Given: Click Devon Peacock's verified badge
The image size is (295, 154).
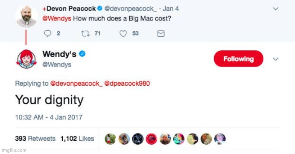Looking at the screenshot, I should point(100,8).
